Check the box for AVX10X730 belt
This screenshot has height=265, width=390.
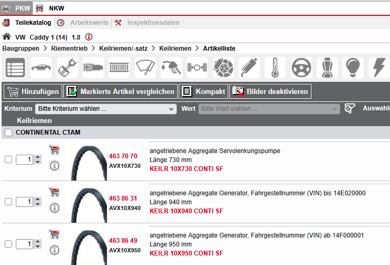[8, 159]
